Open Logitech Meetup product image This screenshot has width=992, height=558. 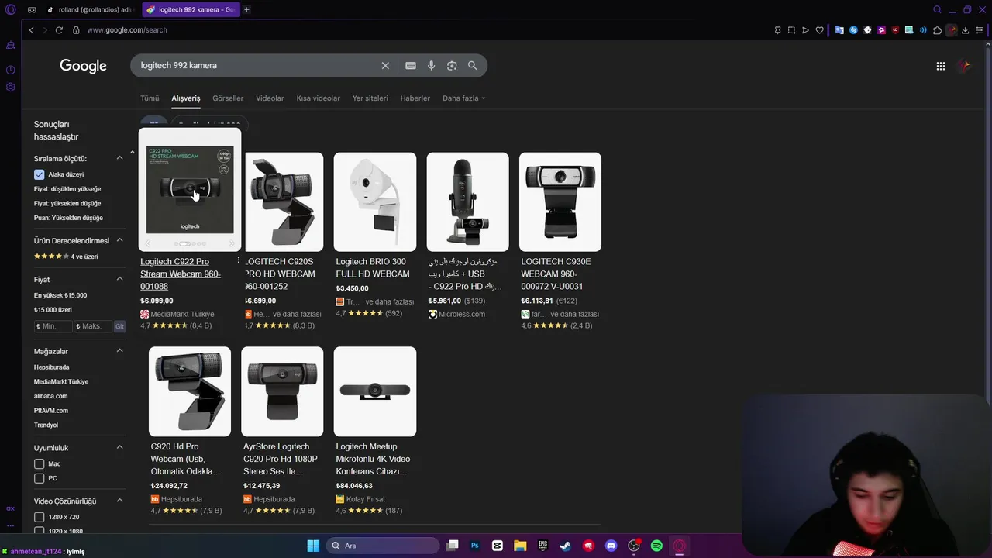pos(375,391)
